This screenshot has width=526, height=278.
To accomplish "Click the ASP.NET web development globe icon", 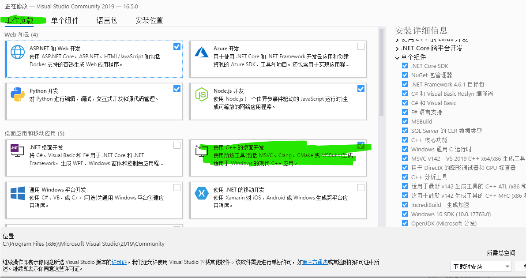I will point(18,52).
